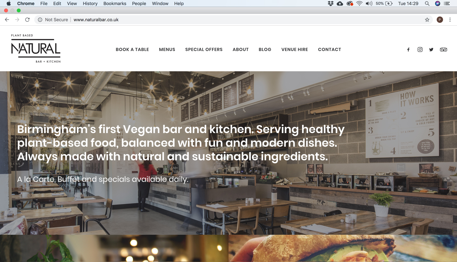Open the History menu
457x262 pixels.
pyautogui.click(x=90, y=3)
